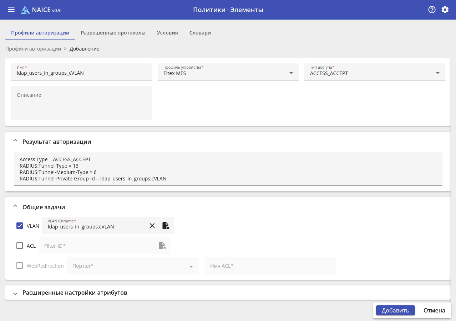
Task: Click the NAICE logo icon
Action: [x=25, y=10]
